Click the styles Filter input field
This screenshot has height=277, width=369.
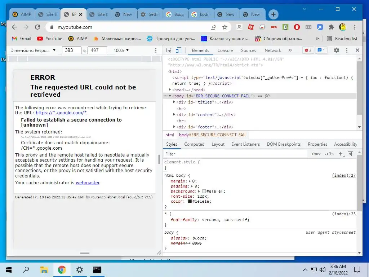click(x=235, y=154)
